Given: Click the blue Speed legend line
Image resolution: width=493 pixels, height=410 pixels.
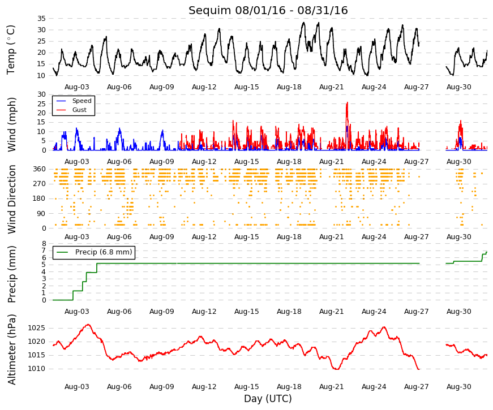Looking at the screenshot, I should tap(61, 101).
